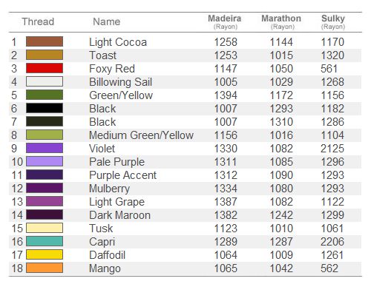Click Madeira value 1394

[x=226, y=95]
